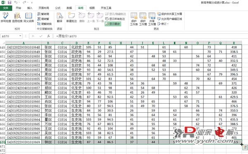Click cell G43120220030101​0648
The width and height of the screenshot is (248, 154).
pyautogui.click(x=24, y=47)
